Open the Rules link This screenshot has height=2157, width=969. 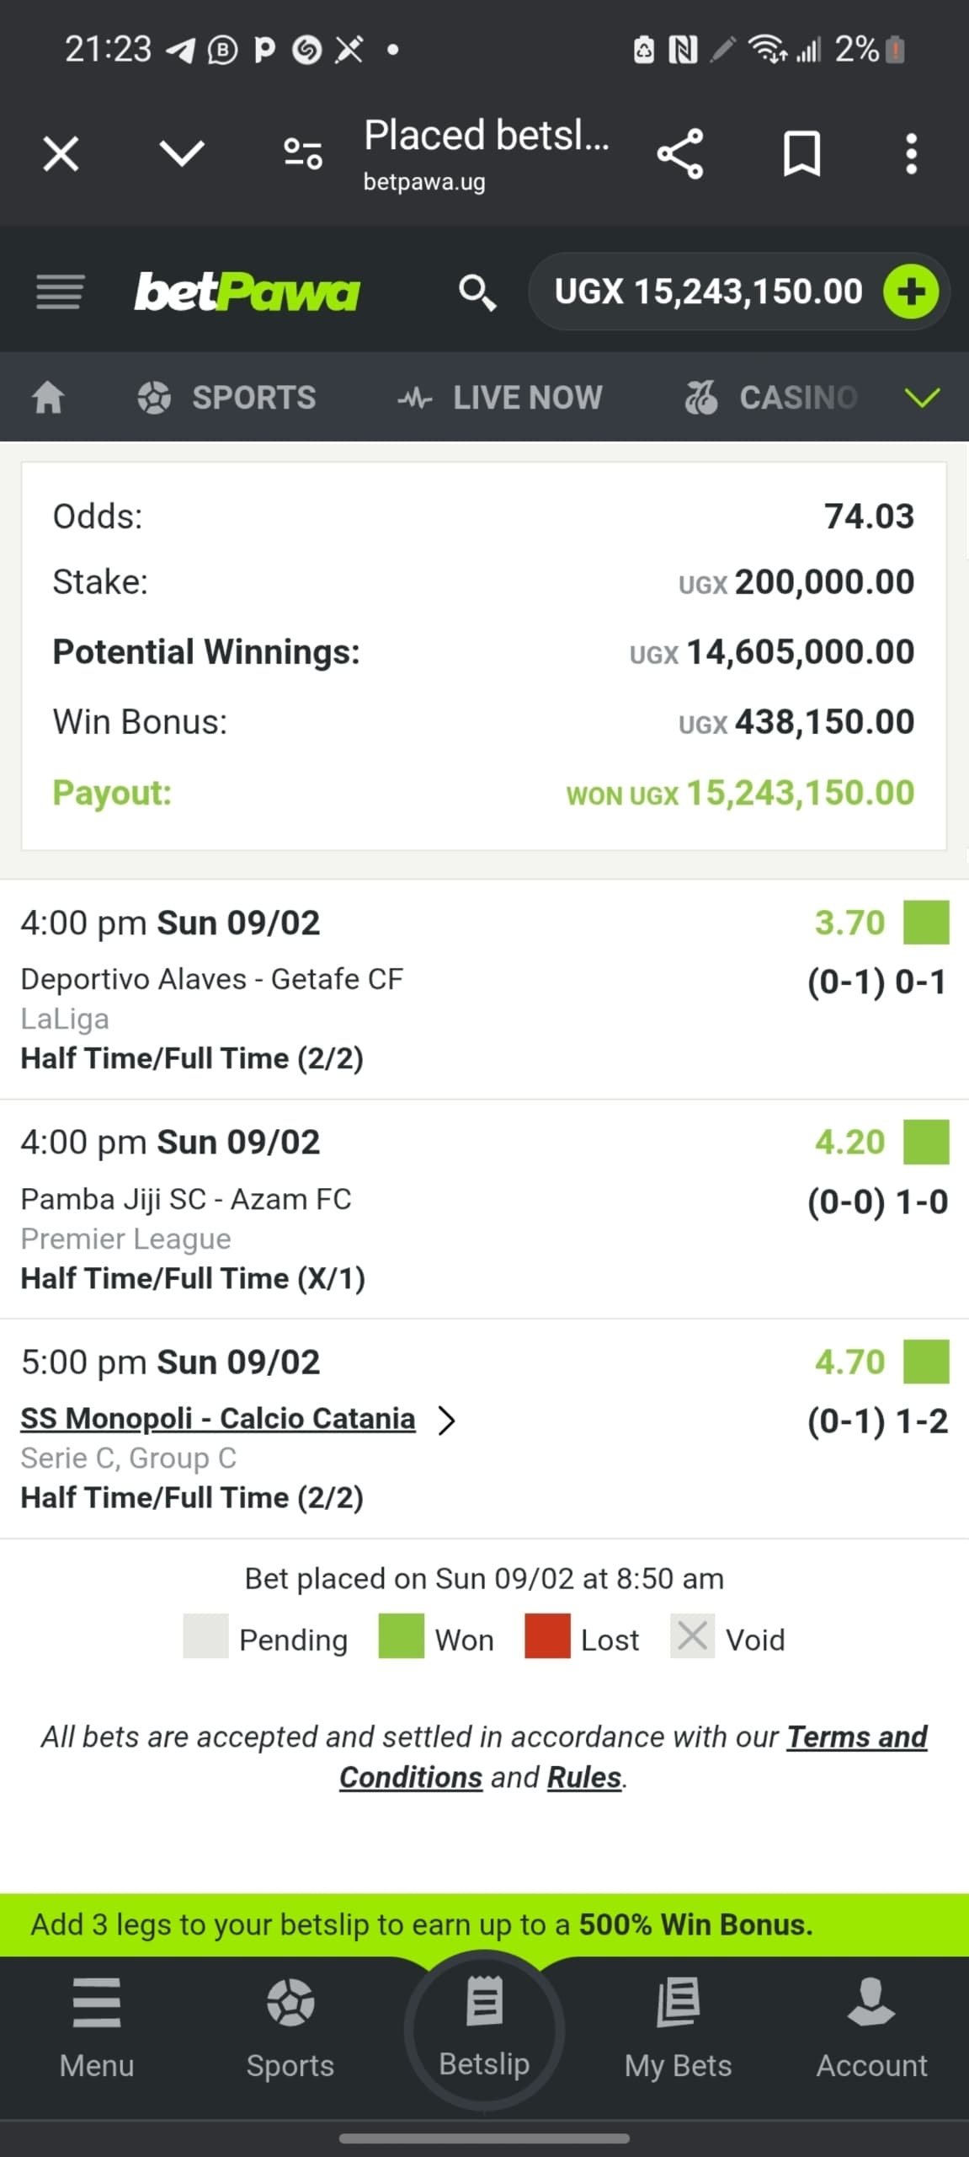pos(584,1777)
